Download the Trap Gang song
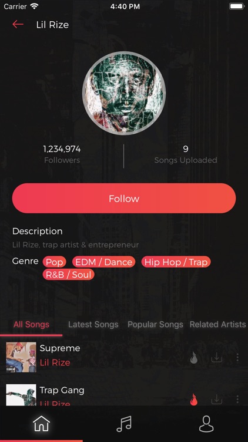Viewport: 248px width, 442px height. click(x=216, y=399)
